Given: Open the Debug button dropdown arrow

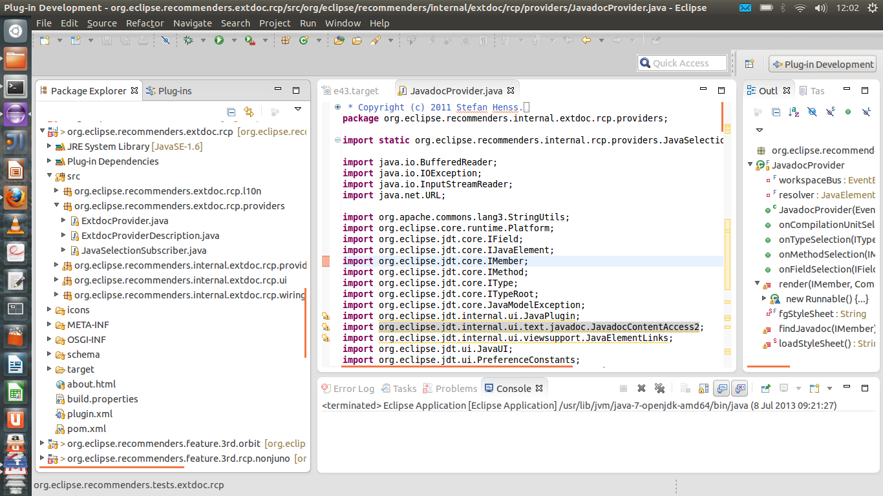Looking at the screenshot, I should click(203, 40).
